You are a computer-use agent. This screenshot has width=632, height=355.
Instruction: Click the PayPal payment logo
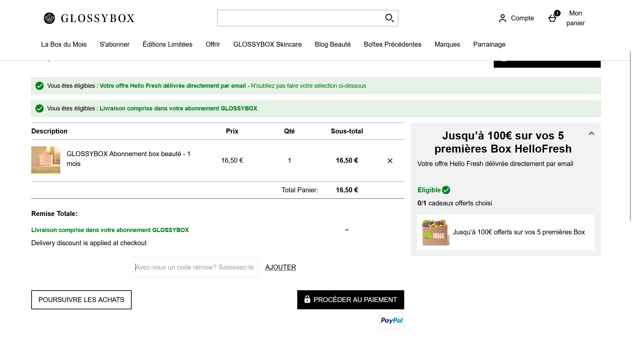click(392, 320)
